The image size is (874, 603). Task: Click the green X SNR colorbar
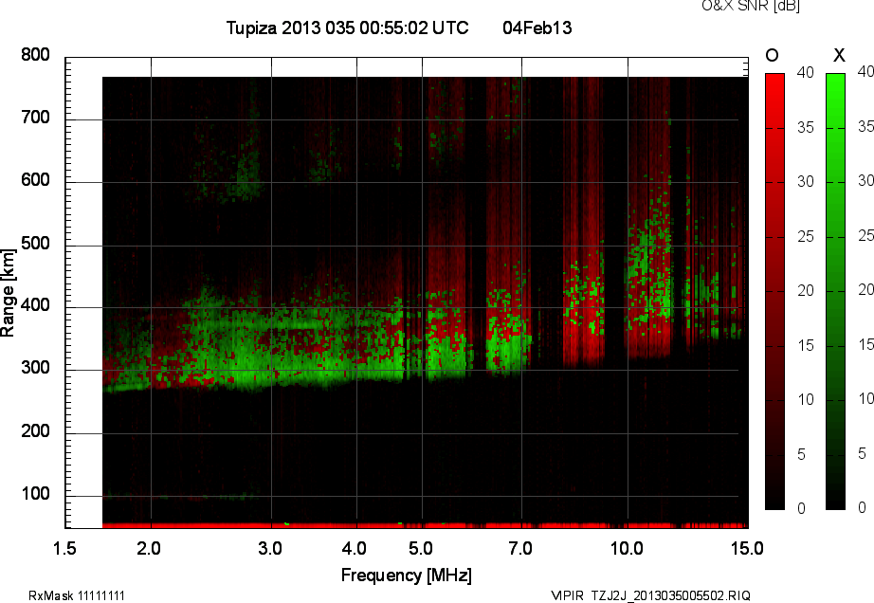(835, 290)
